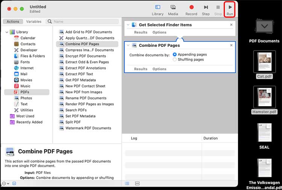Viewport: 282px width, 190px height.
Task: Show Options of Get Selected Finder Items
Action: 159,32
